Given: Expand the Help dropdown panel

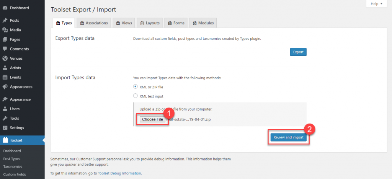Looking at the screenshot, I should [x=377, y=4].
